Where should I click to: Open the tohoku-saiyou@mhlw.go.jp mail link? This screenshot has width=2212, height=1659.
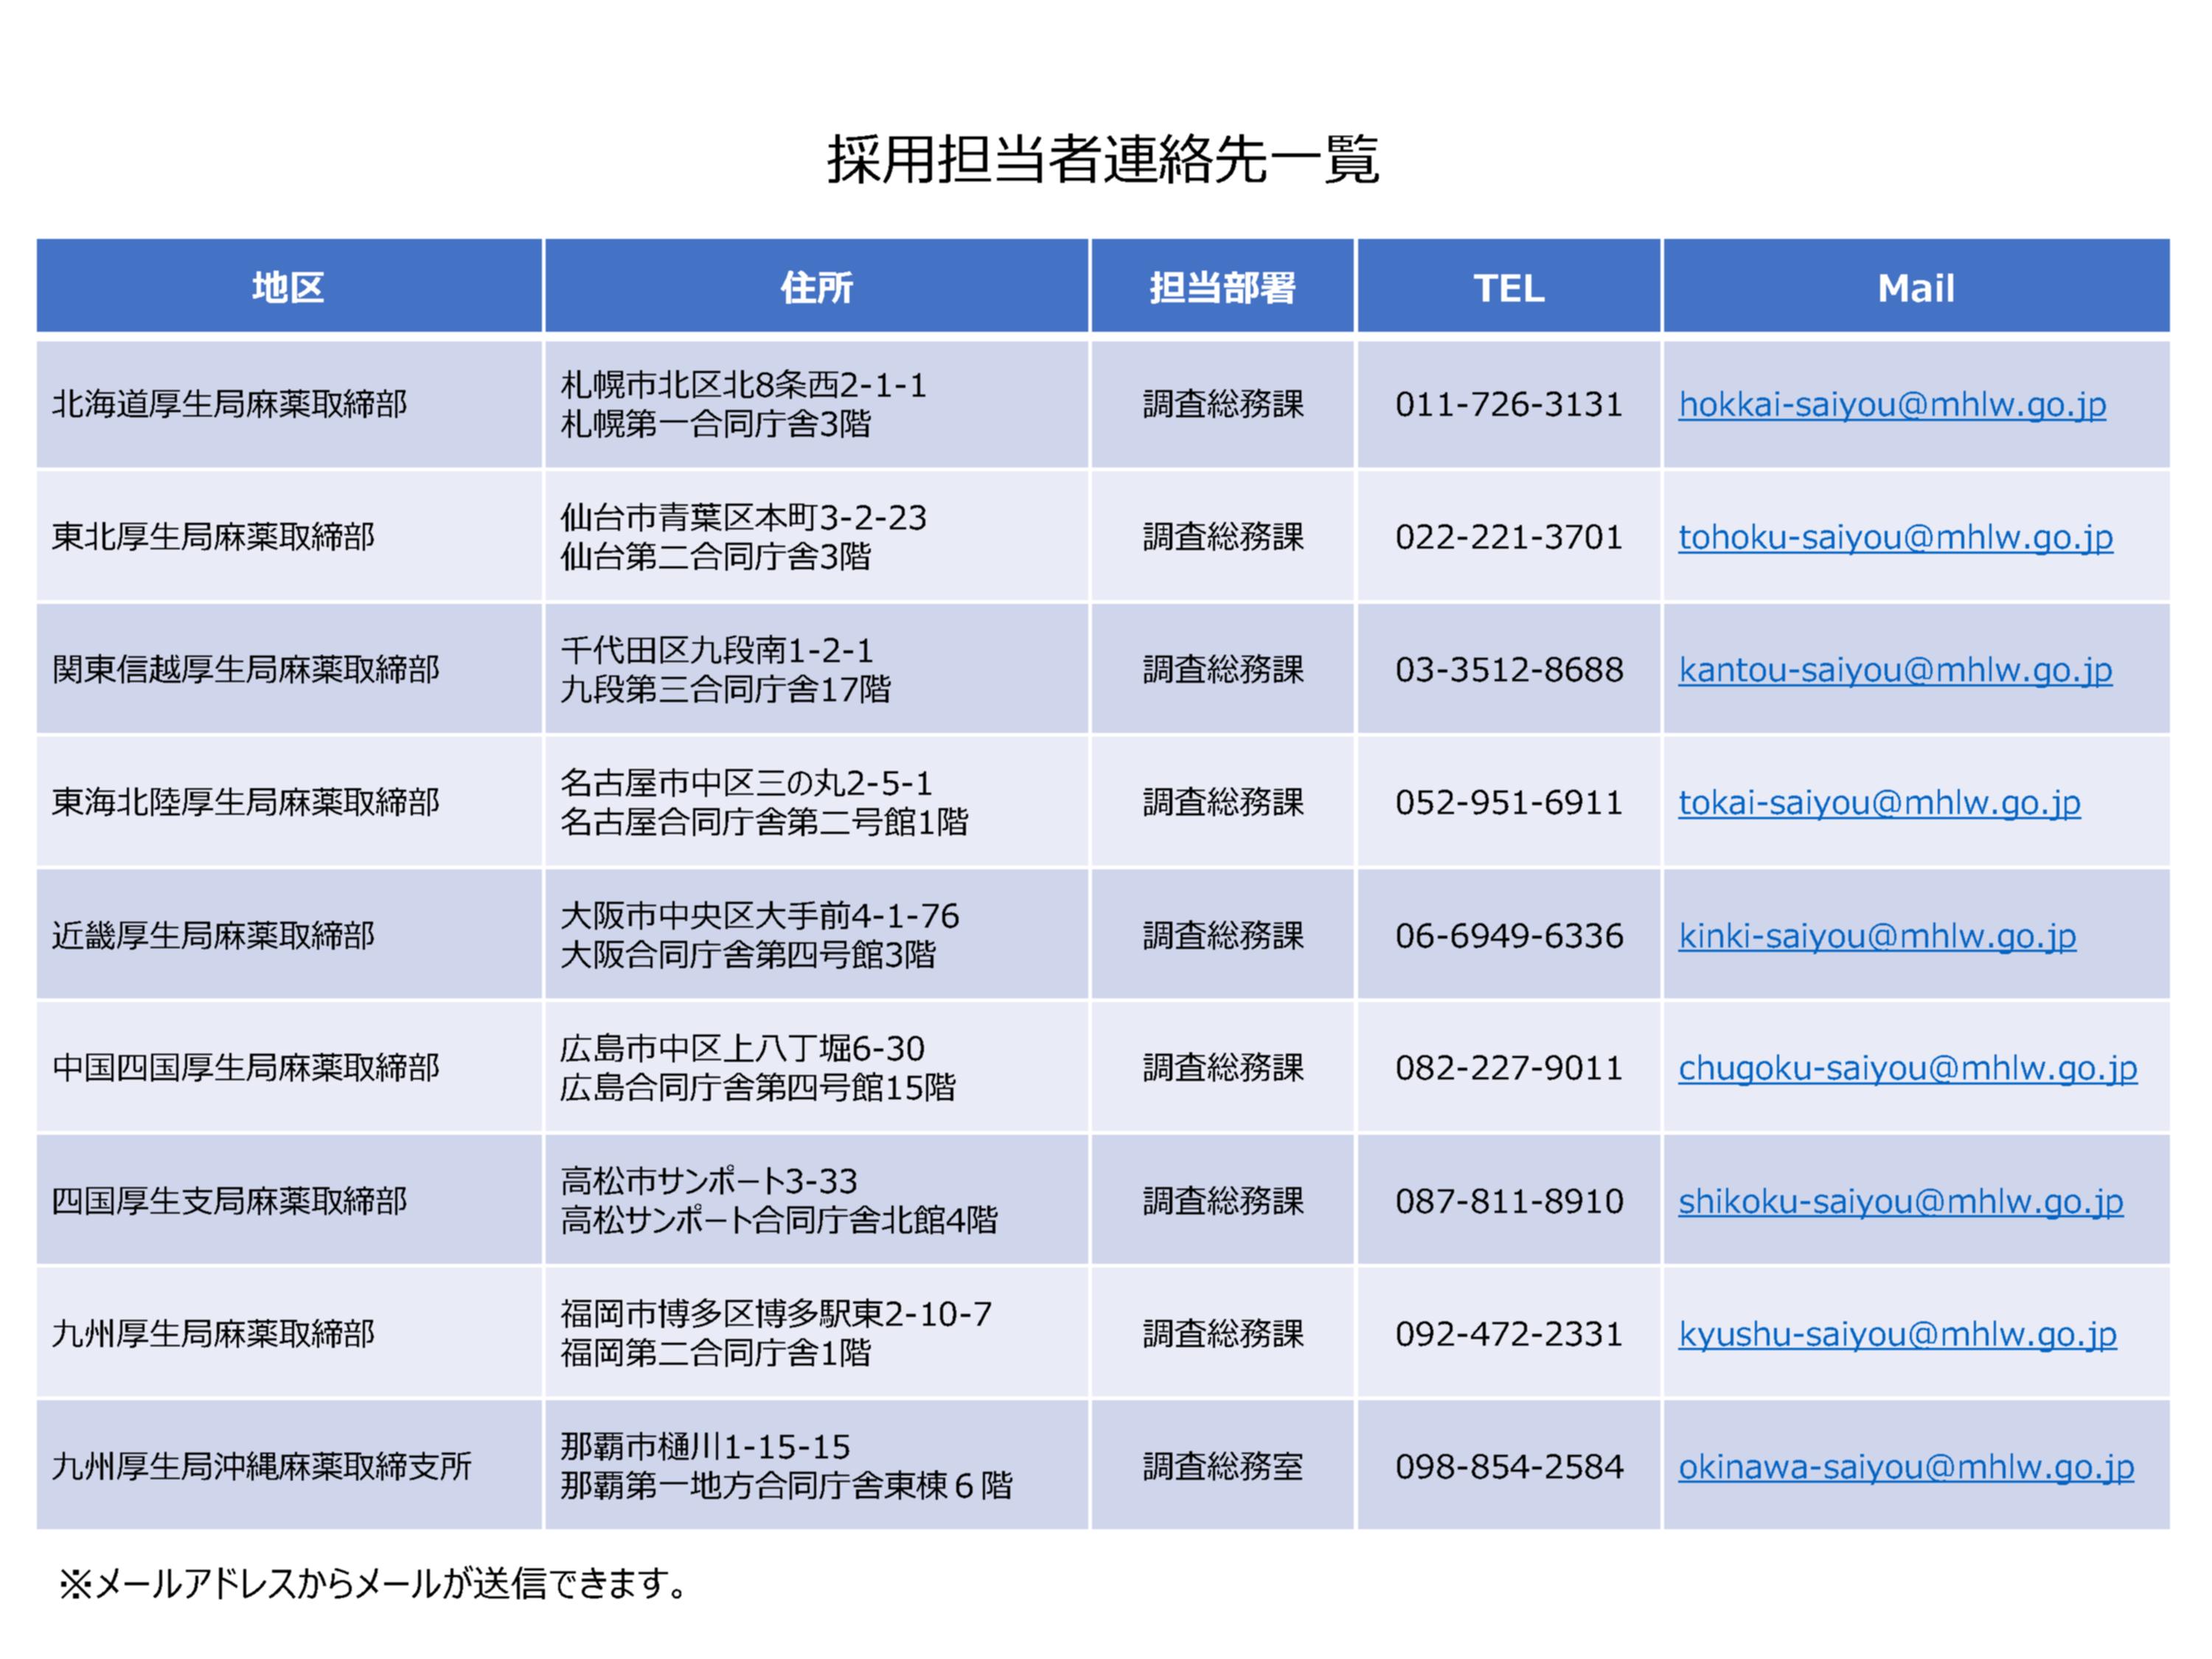pyautogui.click(x=1895, y=538)
